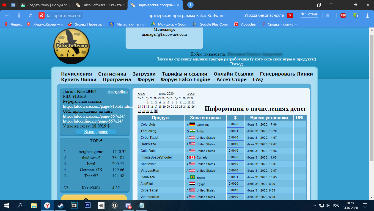
Task: Open a new browser tab
Action: 190,5
